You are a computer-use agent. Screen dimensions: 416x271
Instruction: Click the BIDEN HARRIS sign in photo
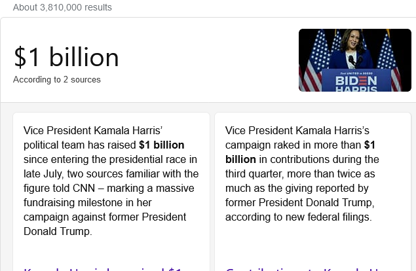[x=356, y=82]
